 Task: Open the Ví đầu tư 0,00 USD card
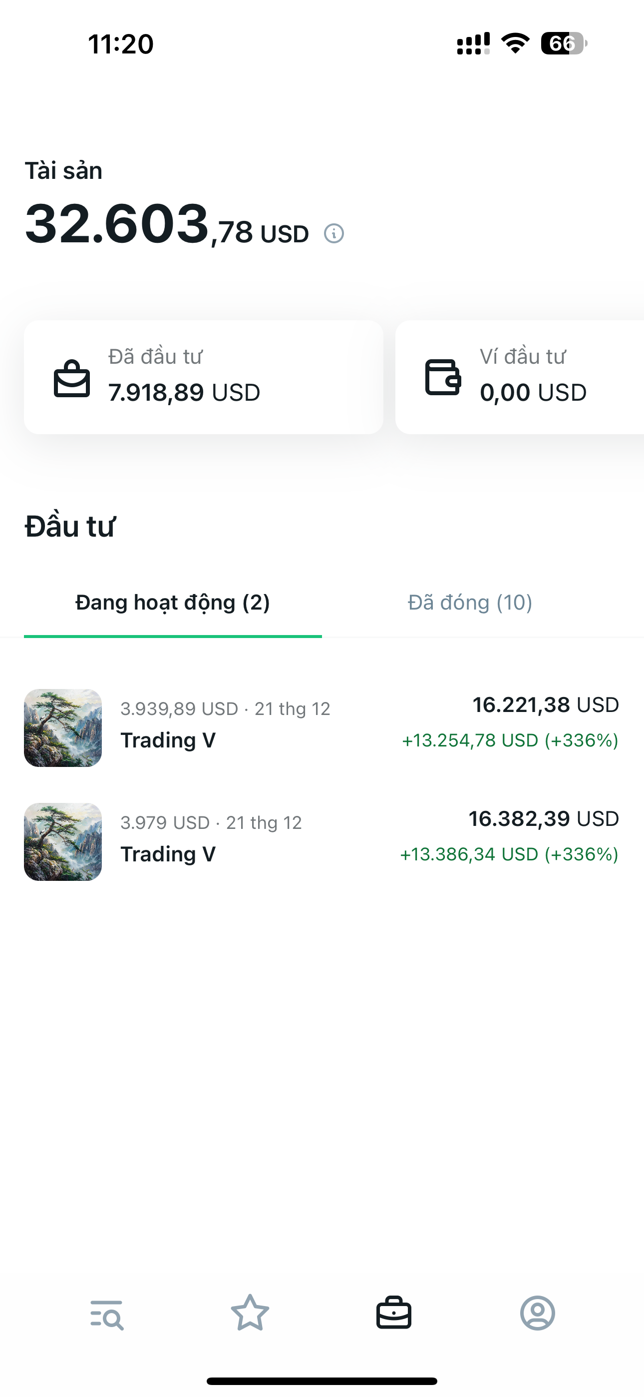(x=519, y=377)
